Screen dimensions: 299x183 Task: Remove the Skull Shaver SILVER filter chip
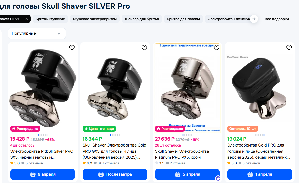(x=27, y=19)
